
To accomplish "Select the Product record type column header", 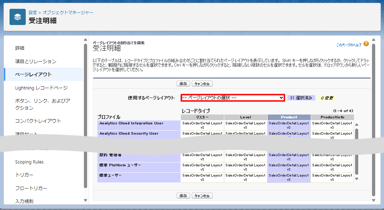I will (x=289, y=117).
